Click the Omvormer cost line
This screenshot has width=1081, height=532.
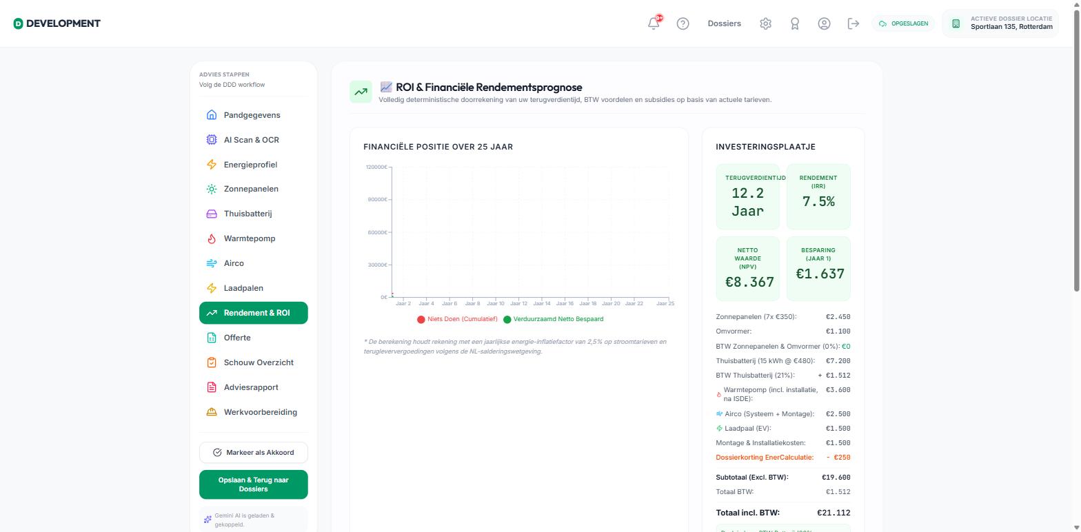click(783, 331)
